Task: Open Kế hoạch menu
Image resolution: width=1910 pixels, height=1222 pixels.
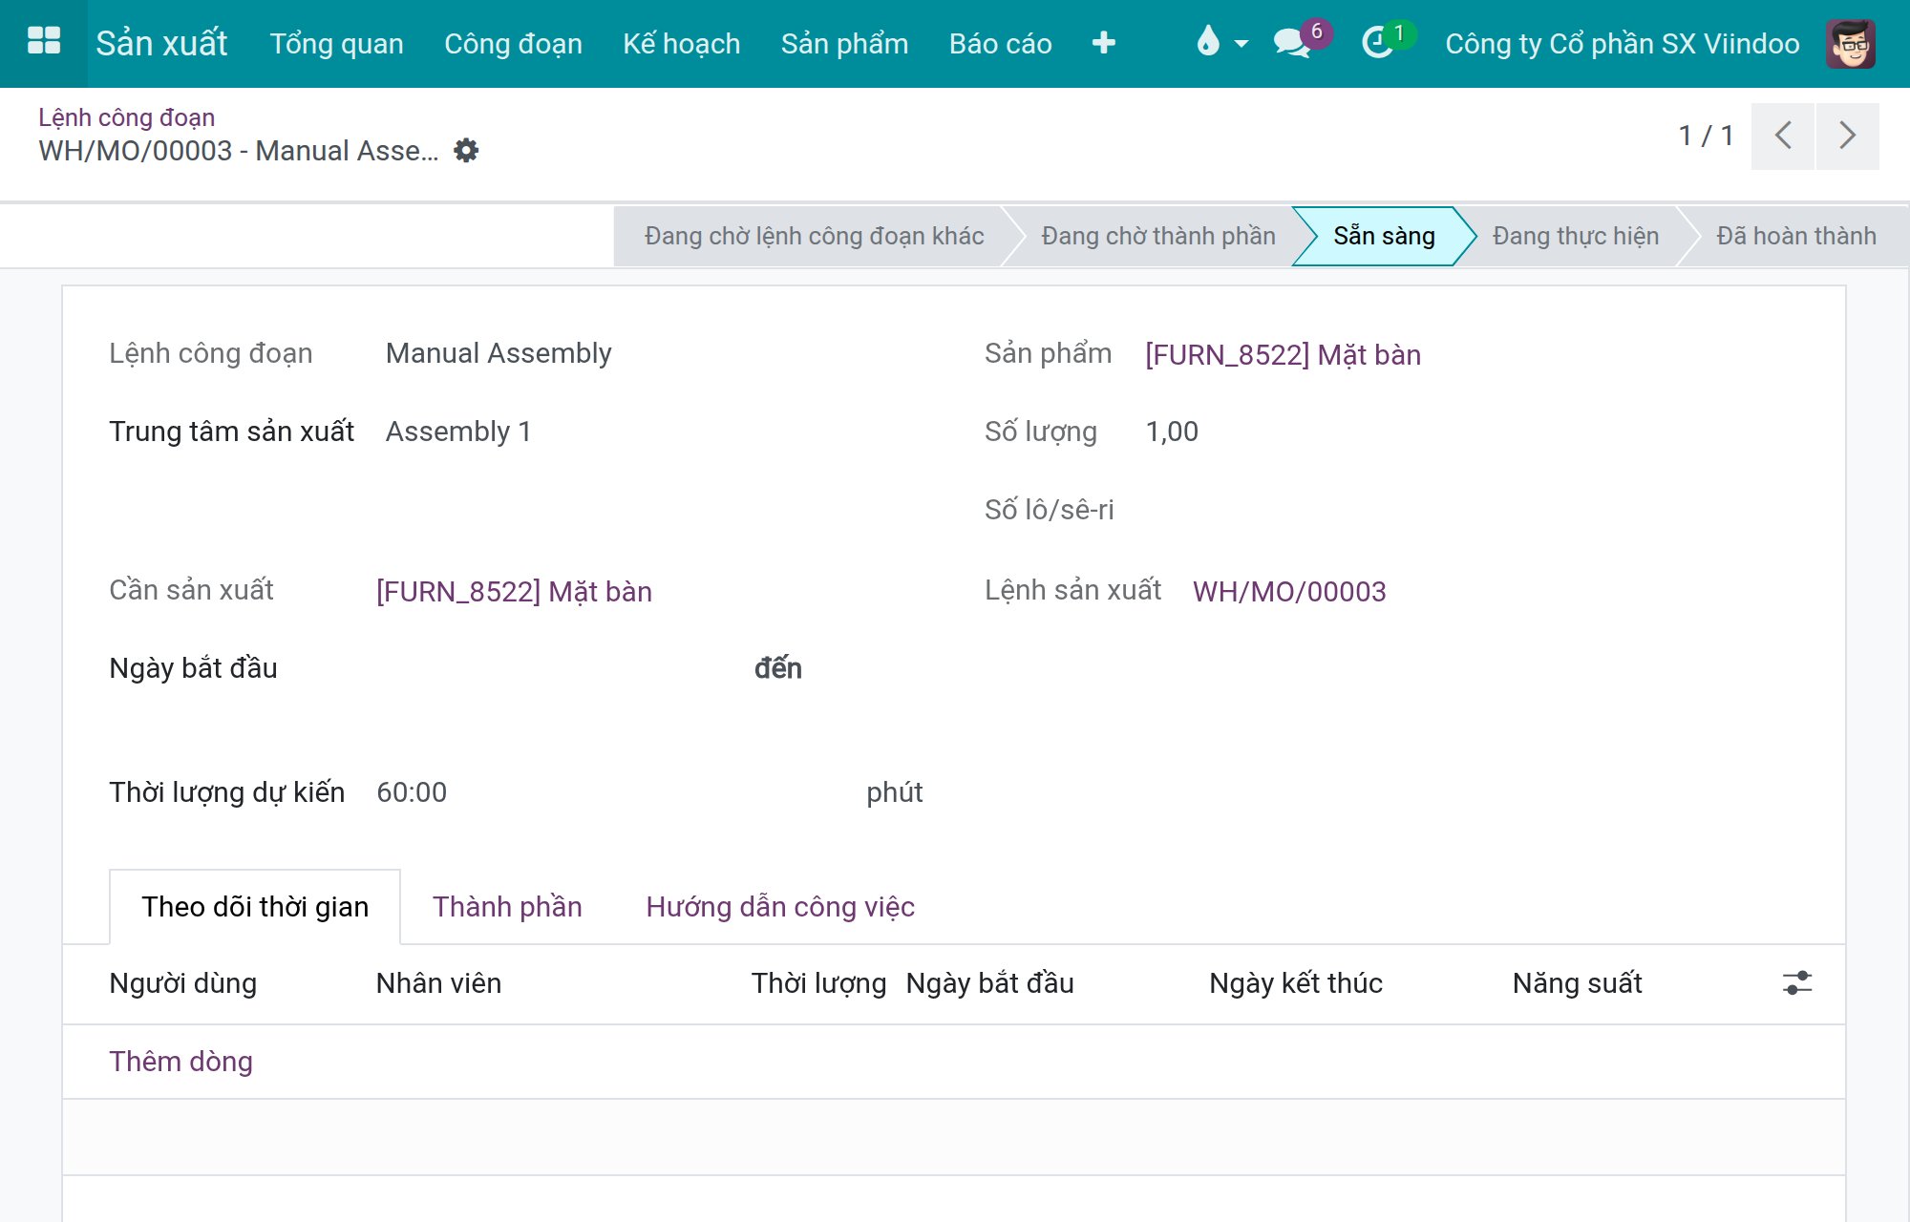Action: tap(681, 43)
